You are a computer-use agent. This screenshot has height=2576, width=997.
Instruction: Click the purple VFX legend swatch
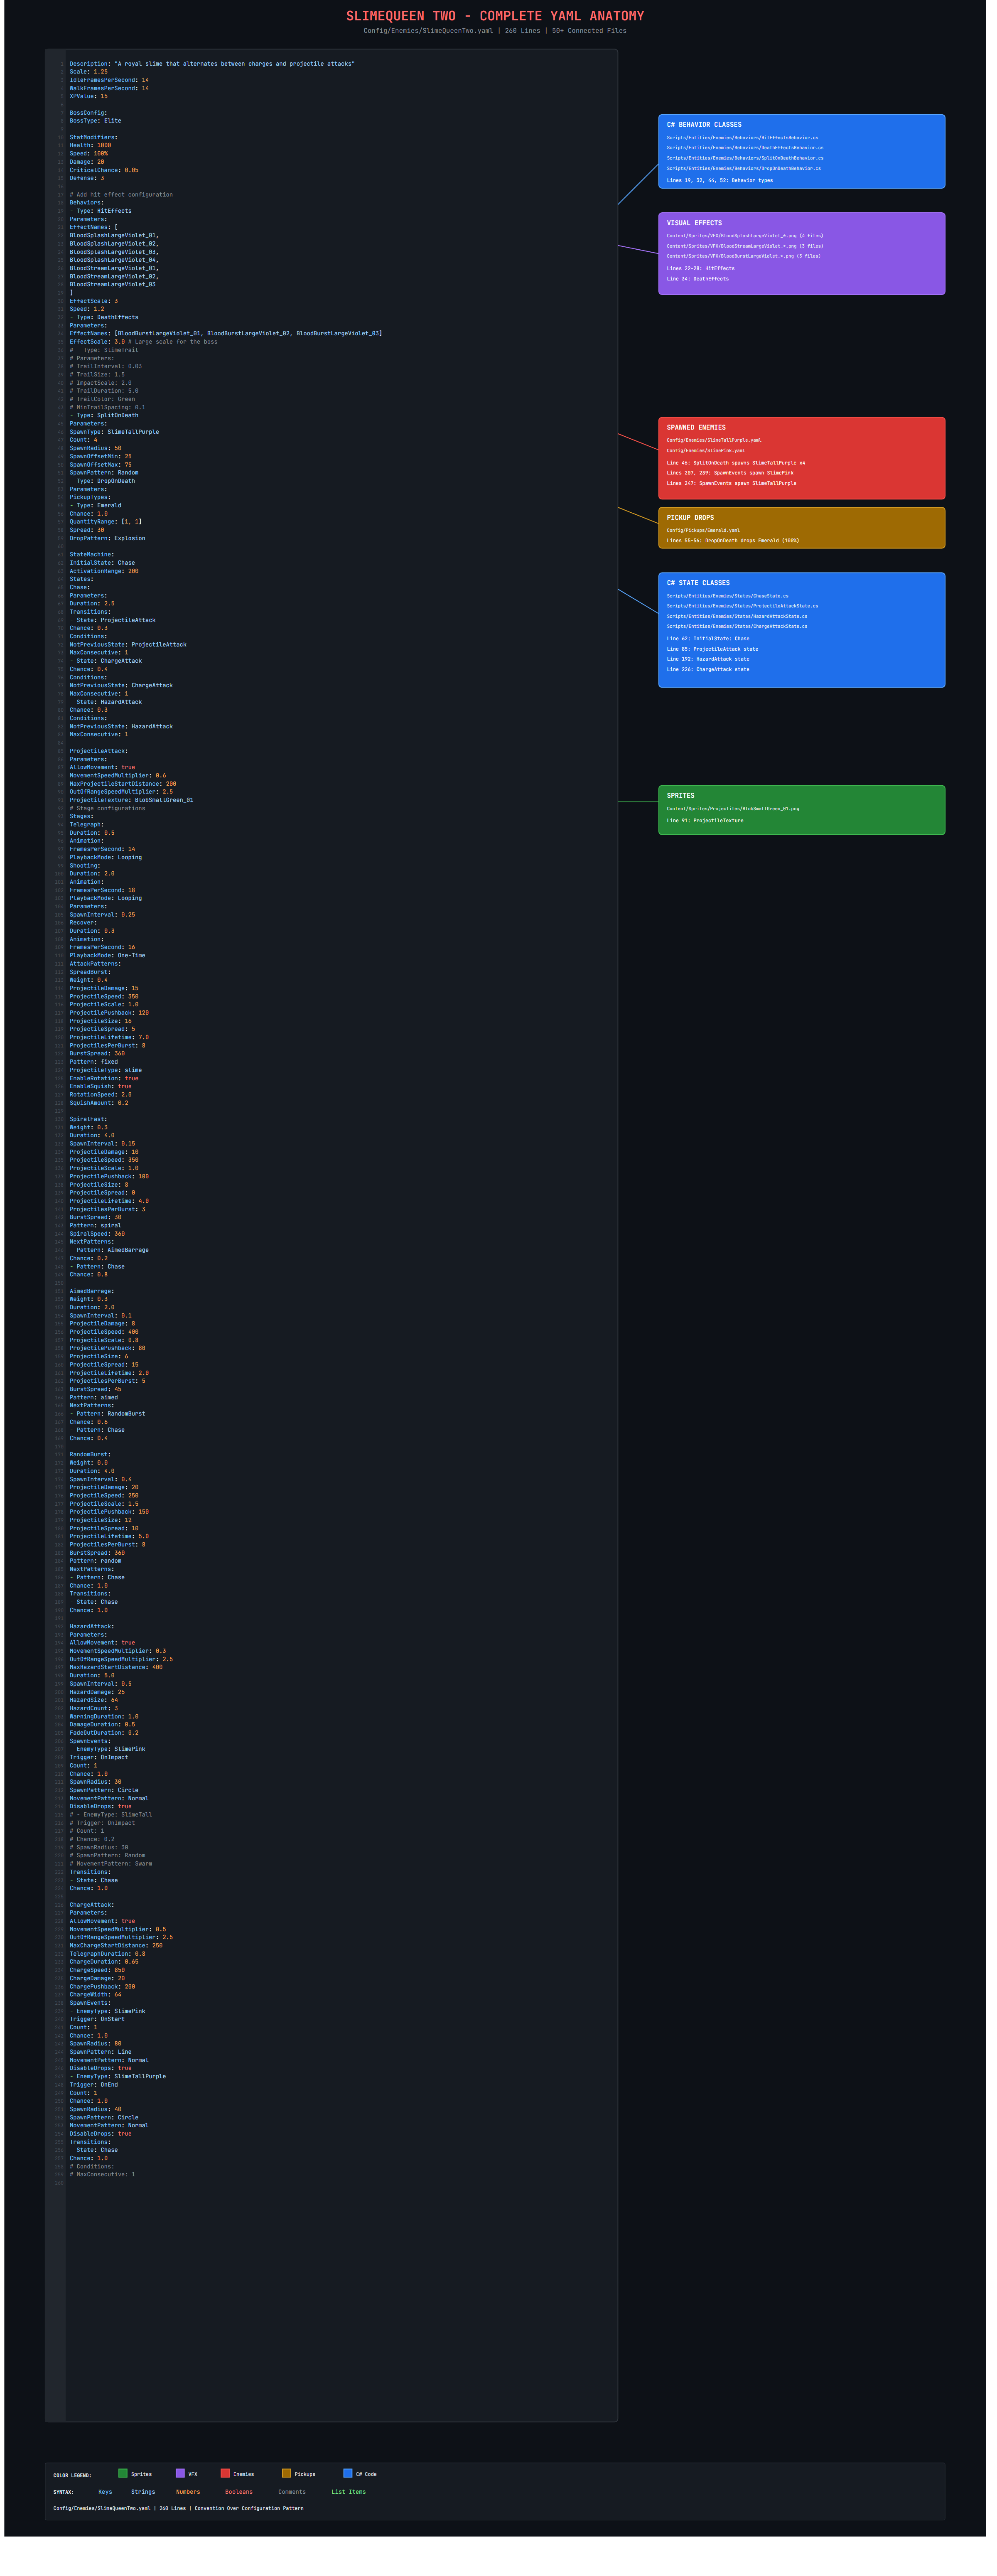coord(180,2473)
